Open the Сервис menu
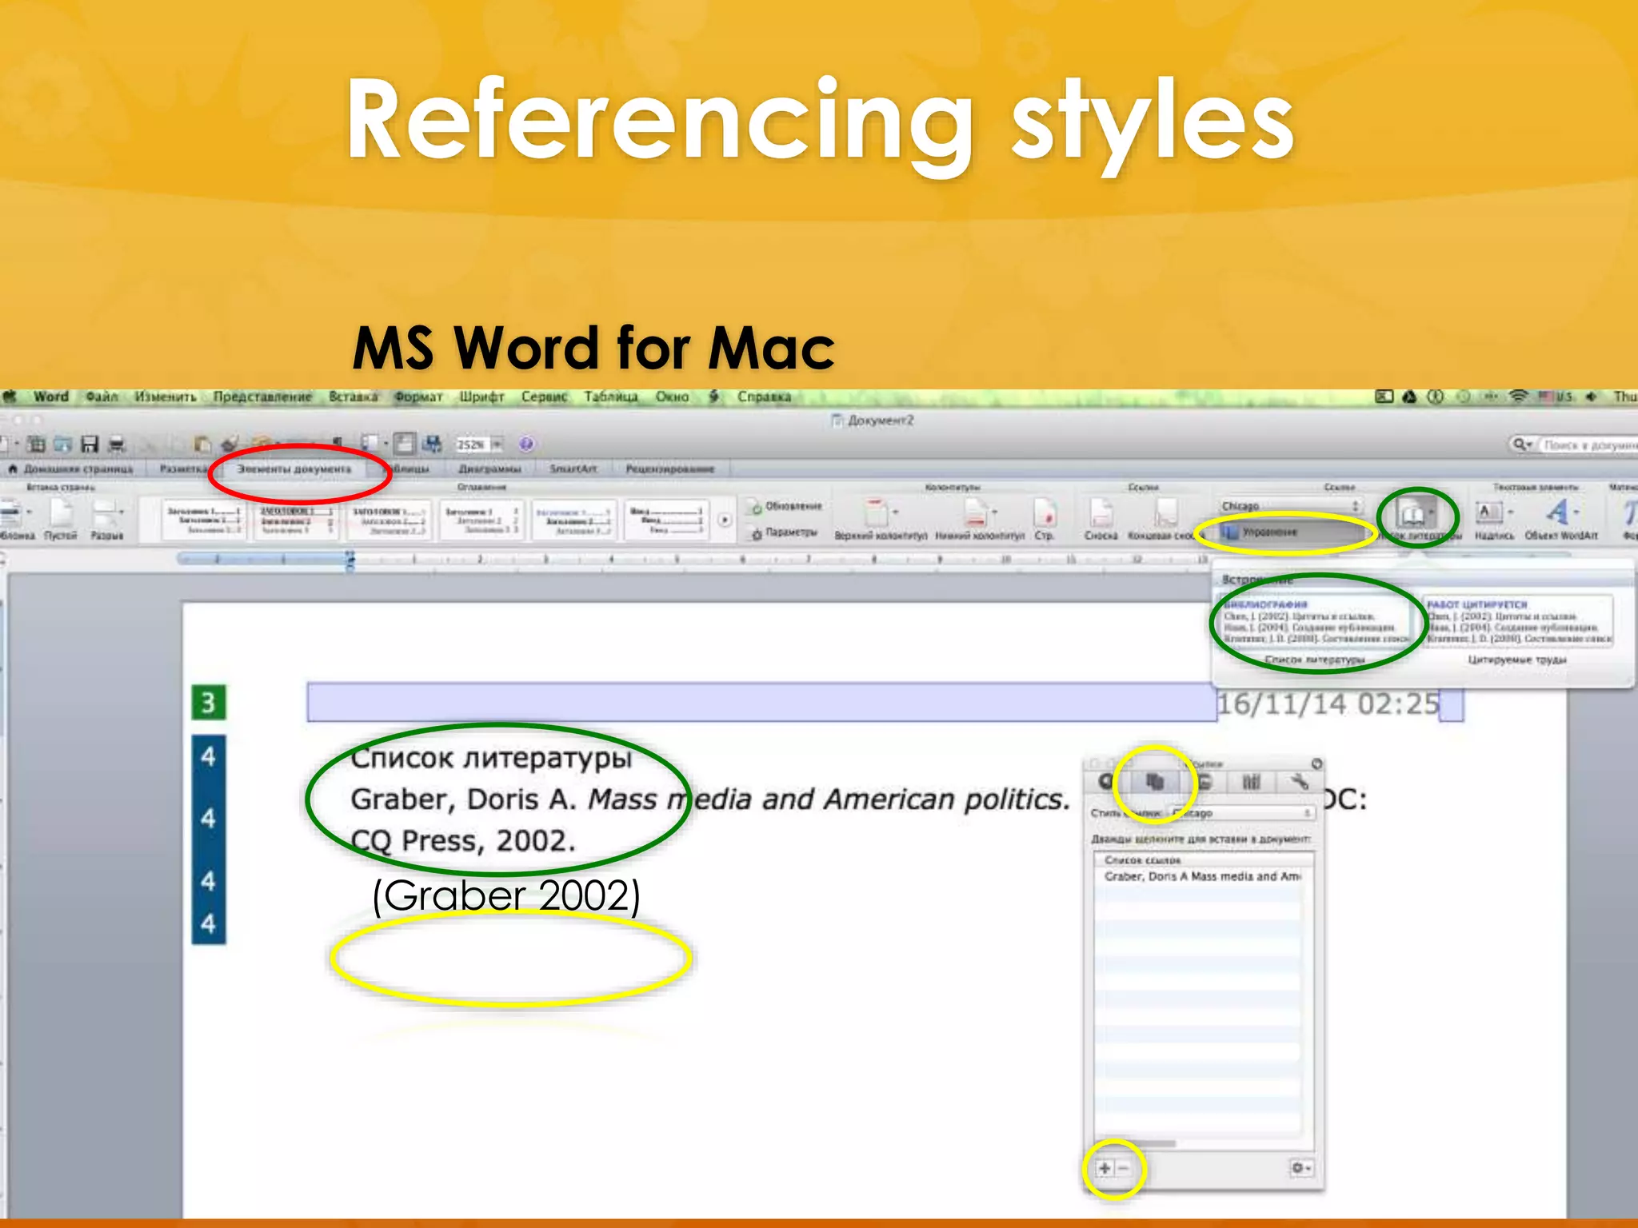The height and width of the screenshot is (1228, 1638). (544, 397)
